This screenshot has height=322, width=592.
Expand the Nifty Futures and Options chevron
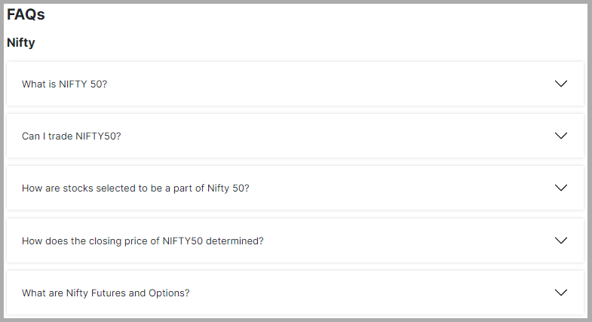(560, 293)
